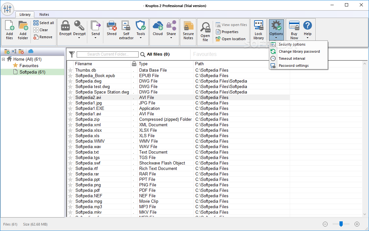
Task: Sort by the Path column header
Action: pyautogui.click(x=241, y=64)
